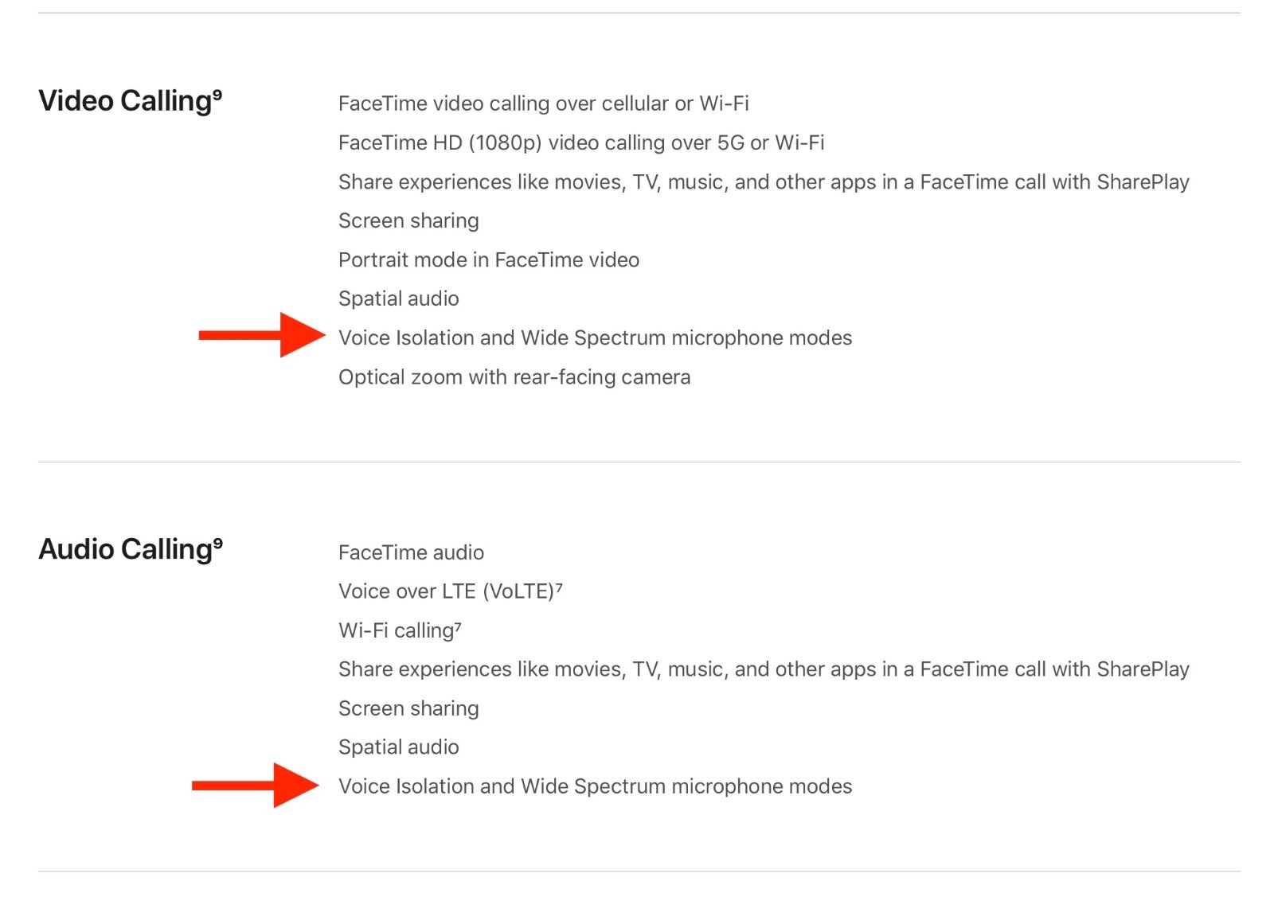Viewport: 1274px width, 897px height.
Task: Click SharePlay text in Video Calling list
Action: 1143,182
